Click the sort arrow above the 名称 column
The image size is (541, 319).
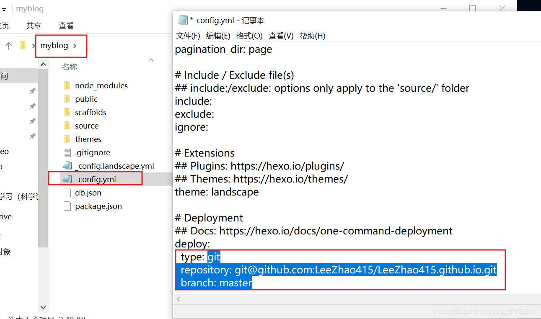(150, 60)
